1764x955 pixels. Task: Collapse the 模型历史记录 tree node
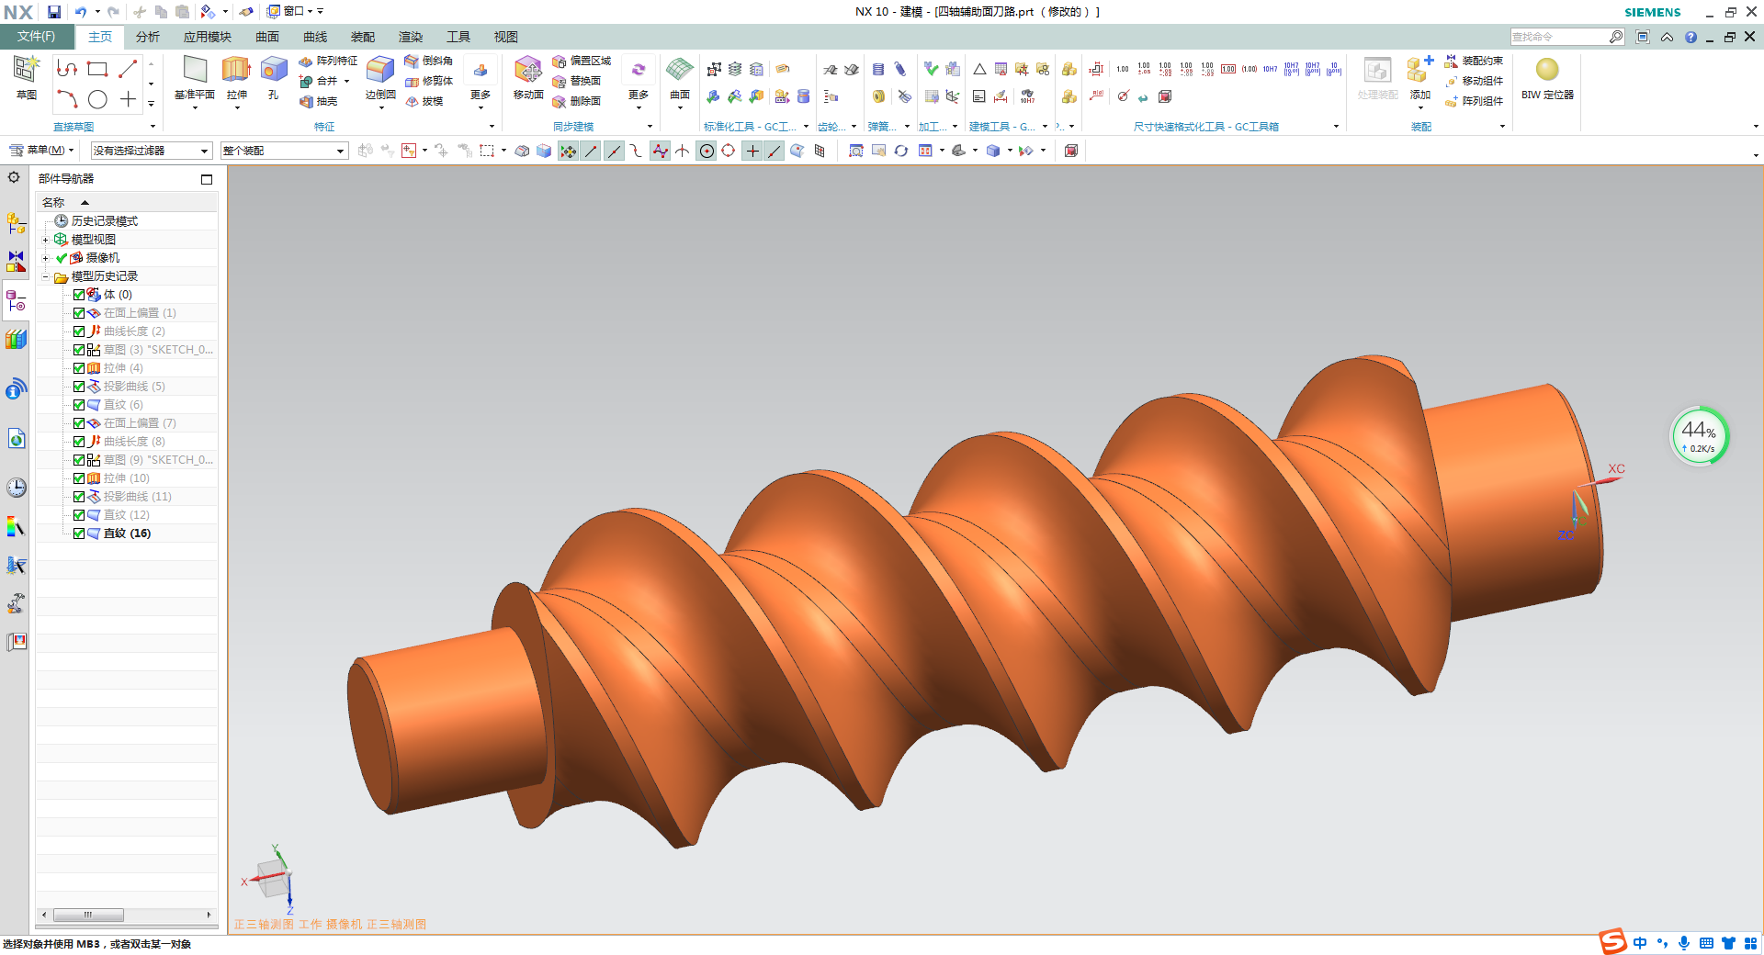click(x=45, y=276)
